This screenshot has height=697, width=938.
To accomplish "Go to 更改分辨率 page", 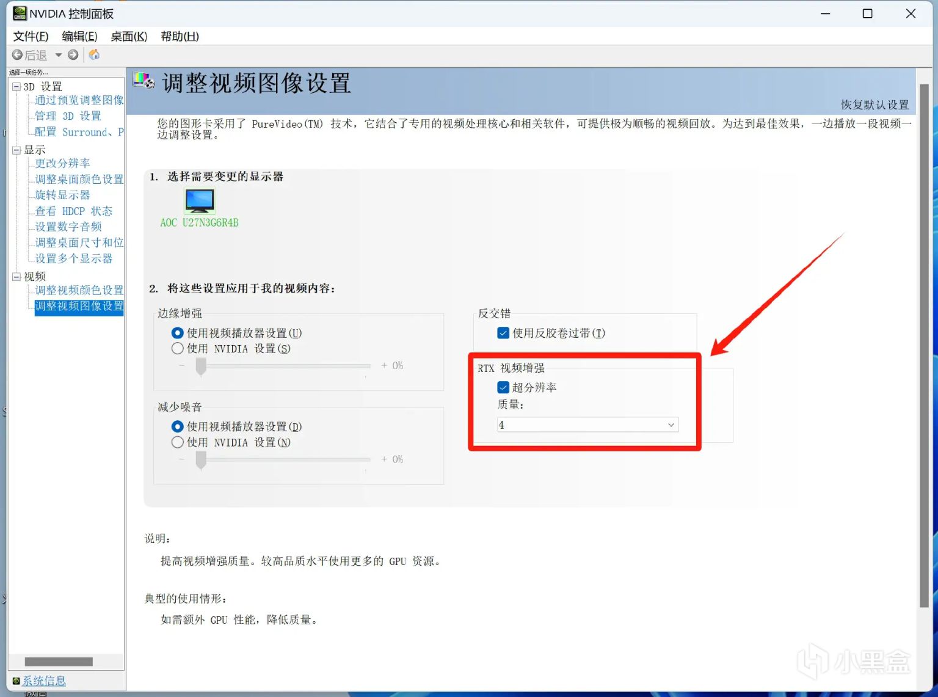I will [62, 163].
